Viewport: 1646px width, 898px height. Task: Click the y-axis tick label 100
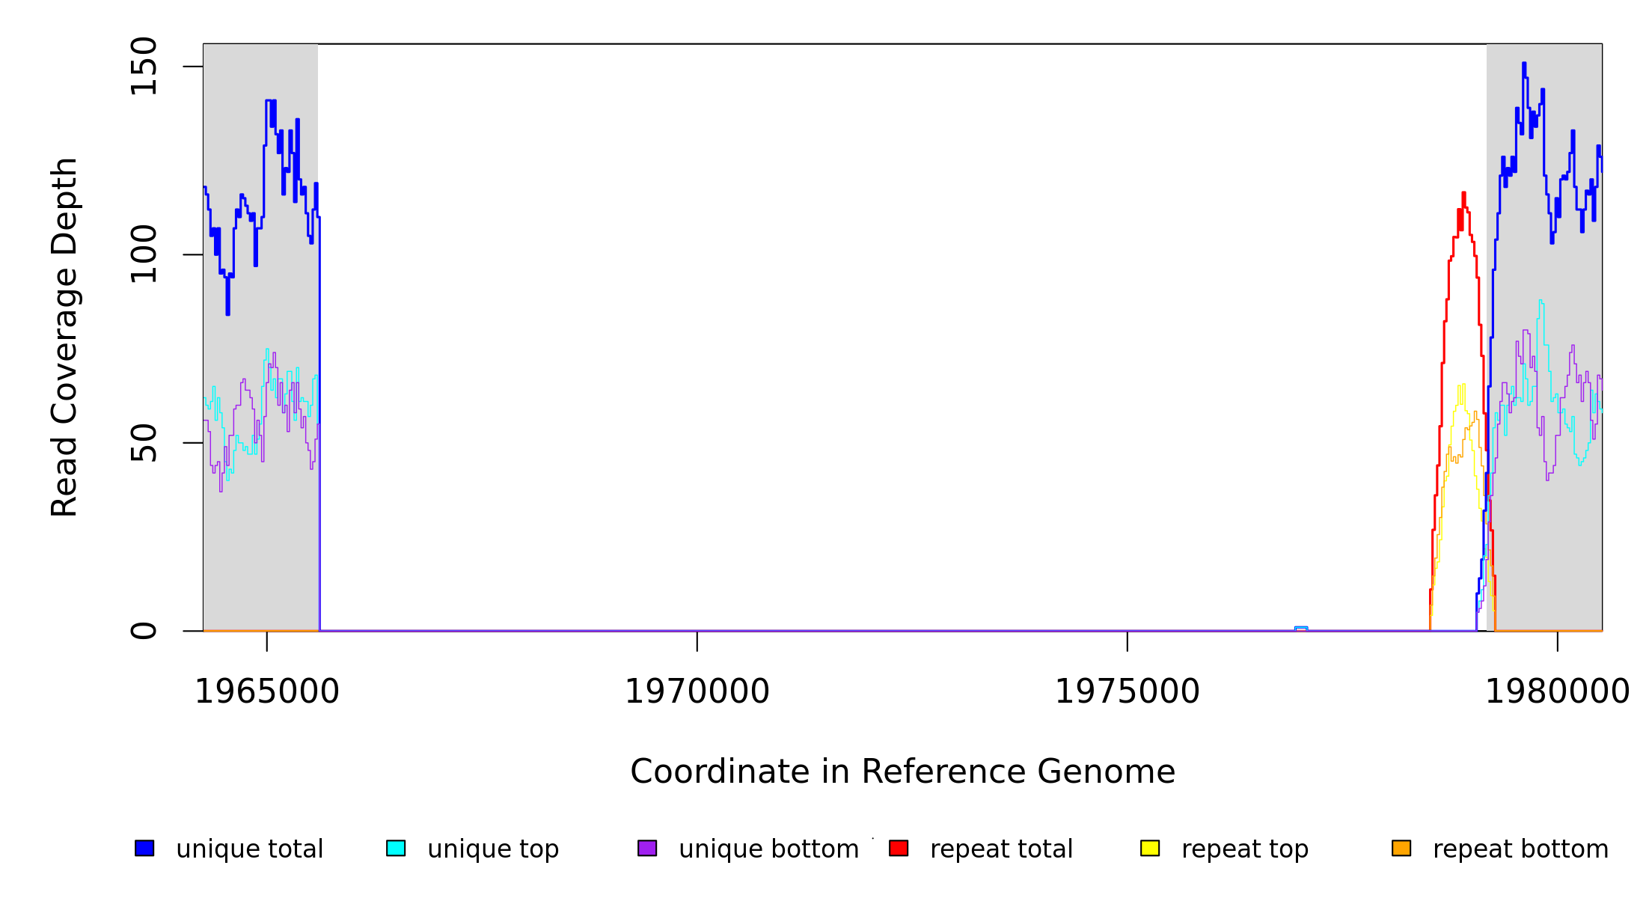[144, 254]
